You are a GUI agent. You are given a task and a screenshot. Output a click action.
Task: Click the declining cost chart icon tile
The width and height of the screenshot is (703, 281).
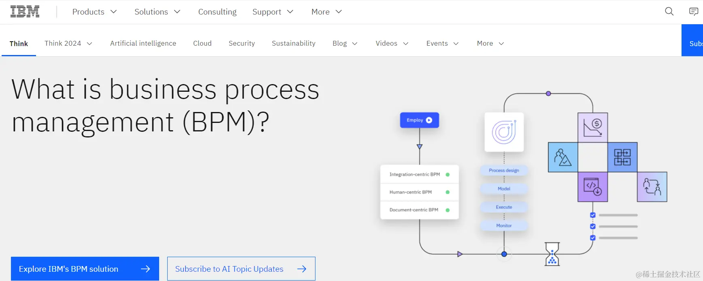pyautogui.click(x=593, y=127)
